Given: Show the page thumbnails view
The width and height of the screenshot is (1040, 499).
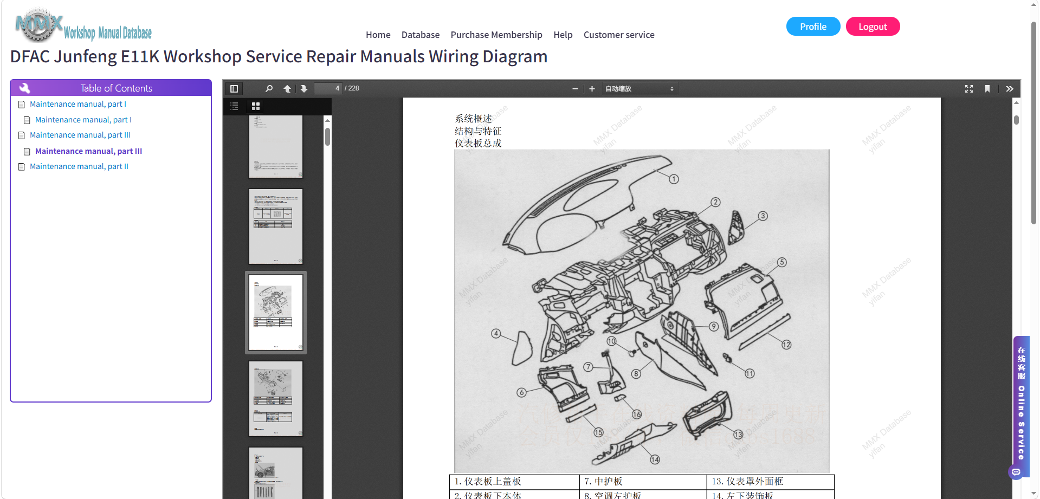Looking at the screenshot, I should (256, 106).
